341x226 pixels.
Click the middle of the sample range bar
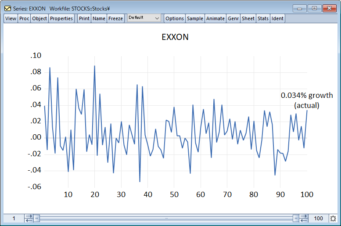click(x=166, y=218)
